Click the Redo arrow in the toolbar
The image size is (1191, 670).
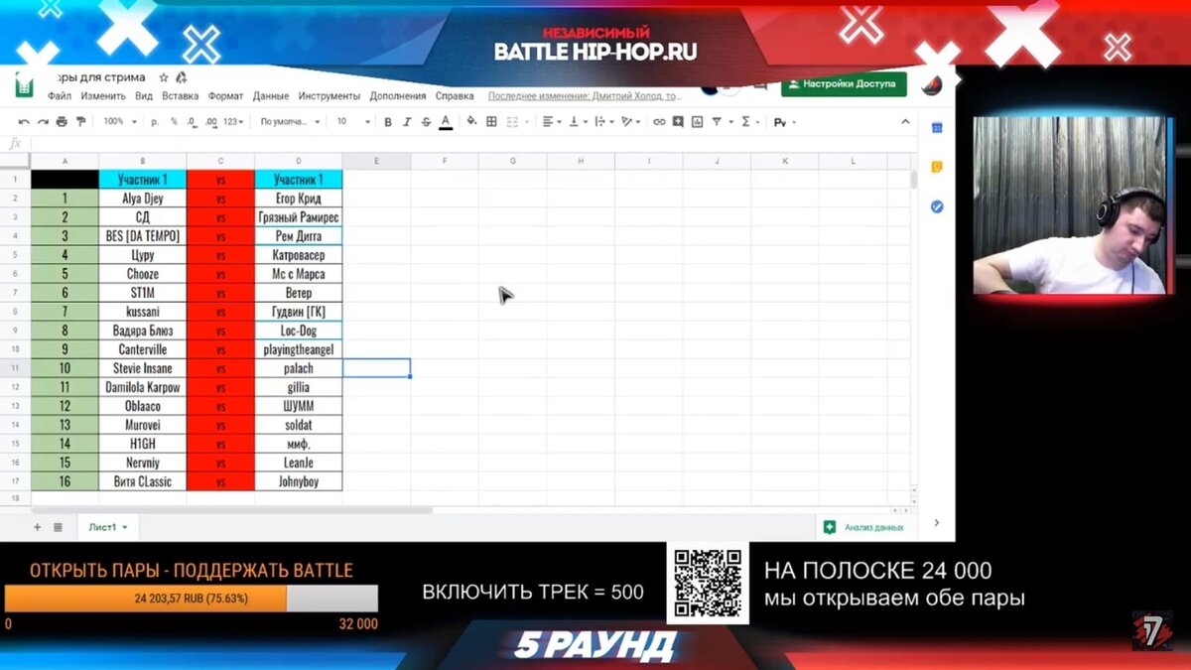pos(43,122)
